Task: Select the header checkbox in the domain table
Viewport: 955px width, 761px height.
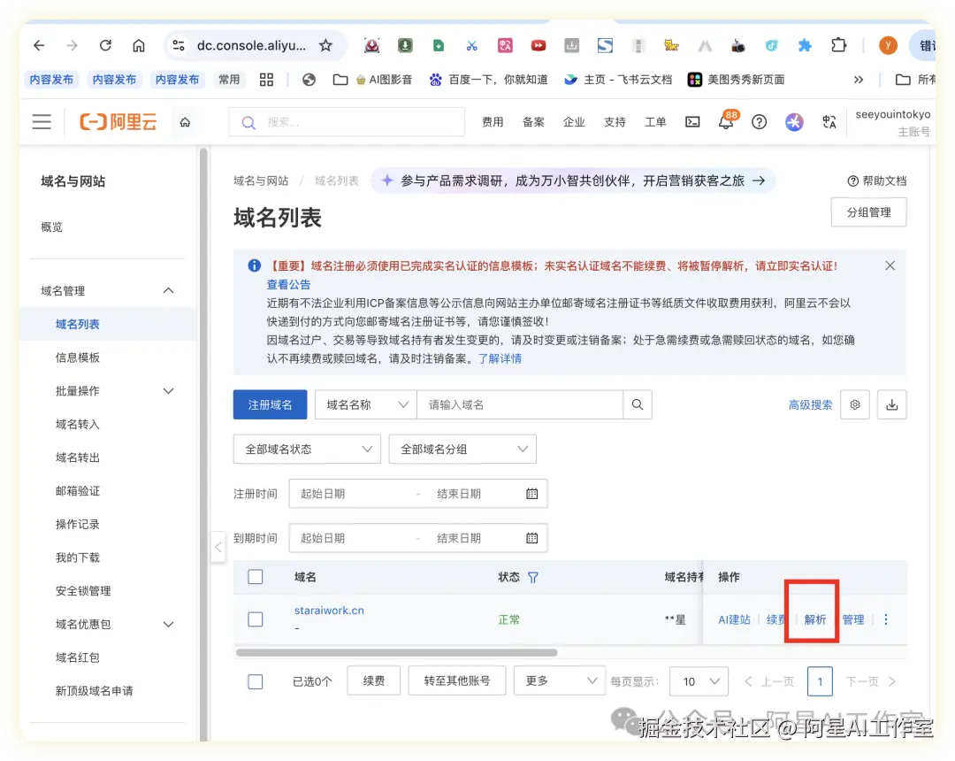Action: click(x=256, y=576)
